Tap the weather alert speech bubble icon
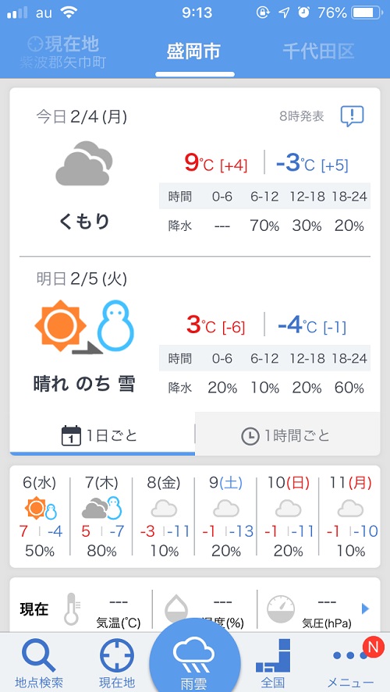 pyautogui.click(x=352, y=116)
